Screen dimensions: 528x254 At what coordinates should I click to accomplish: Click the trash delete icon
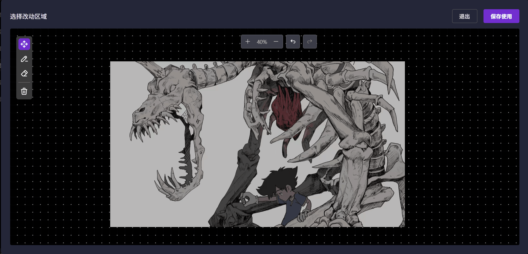click(x=24, y=91)
